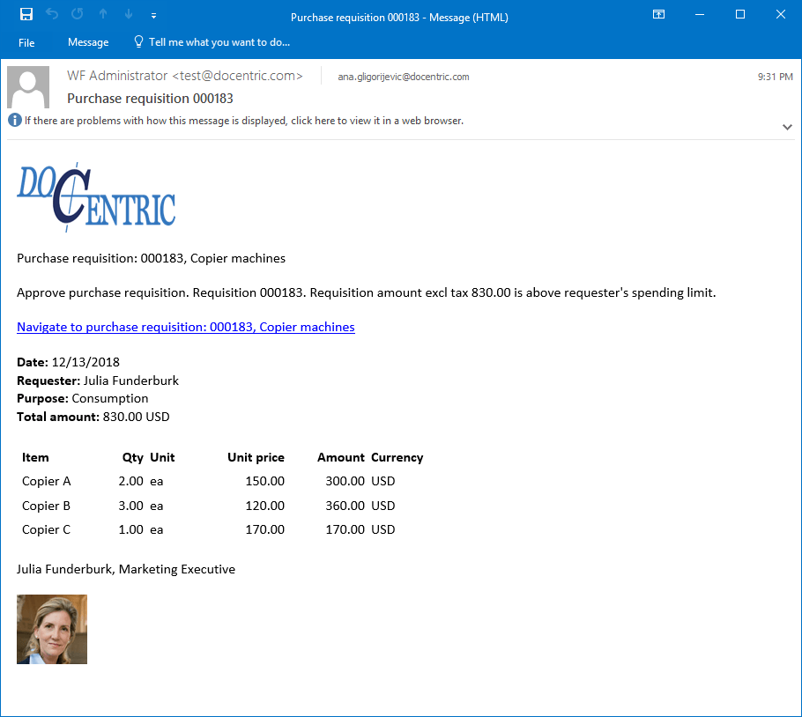Image resolution: width=802 pixels, height=717 pixels.
Task: Click the Amount column header
Action: click(341, 457)
